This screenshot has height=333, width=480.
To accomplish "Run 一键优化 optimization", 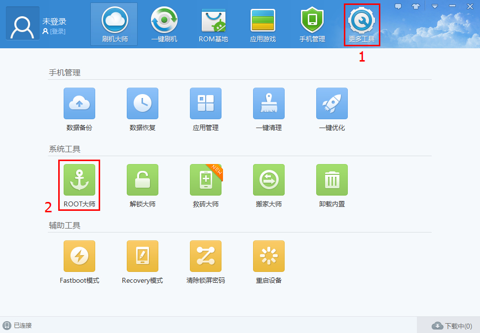I will [332, 103].
